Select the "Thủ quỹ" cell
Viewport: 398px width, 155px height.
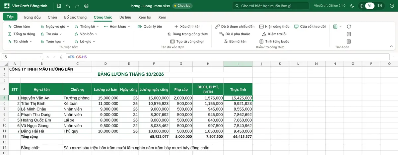coord(77,131)
